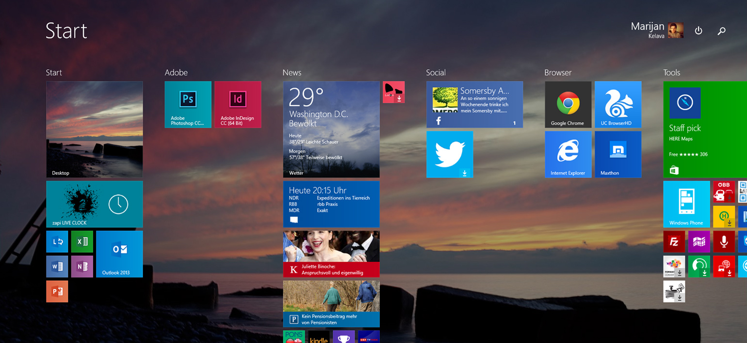Launch Adobe InDesign CC (64 Bit)
The width and height of the screenshot is (747, 343).
click(x=238, y=105)
